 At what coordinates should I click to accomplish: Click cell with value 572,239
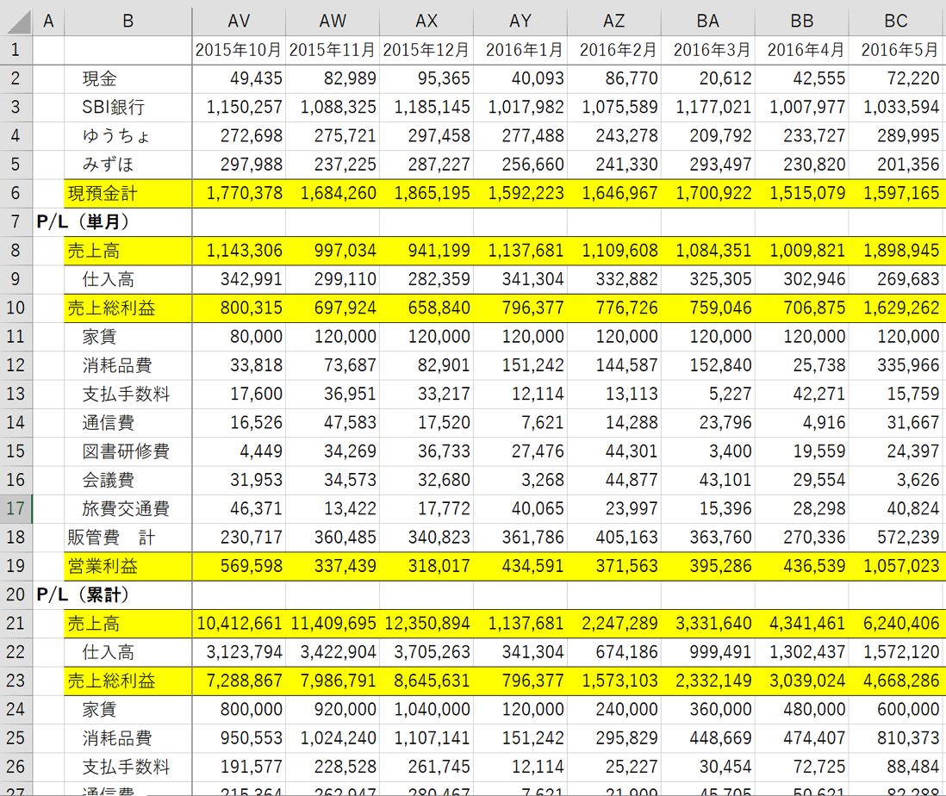pos(897,537)
